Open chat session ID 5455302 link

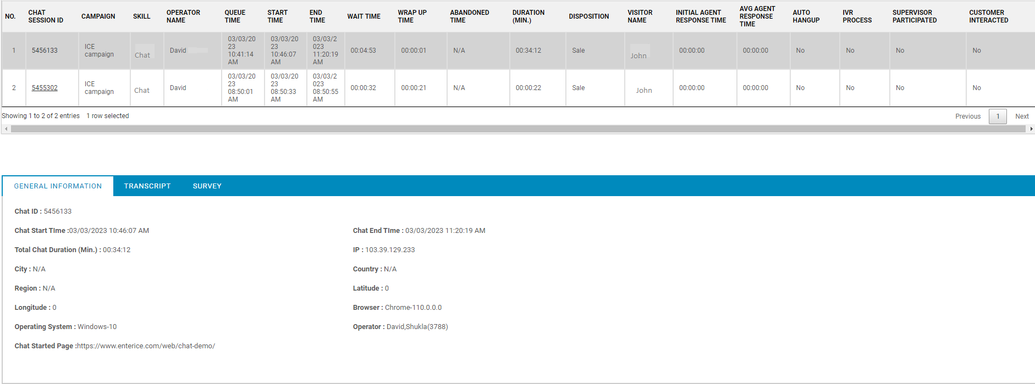tap(45, 88)
